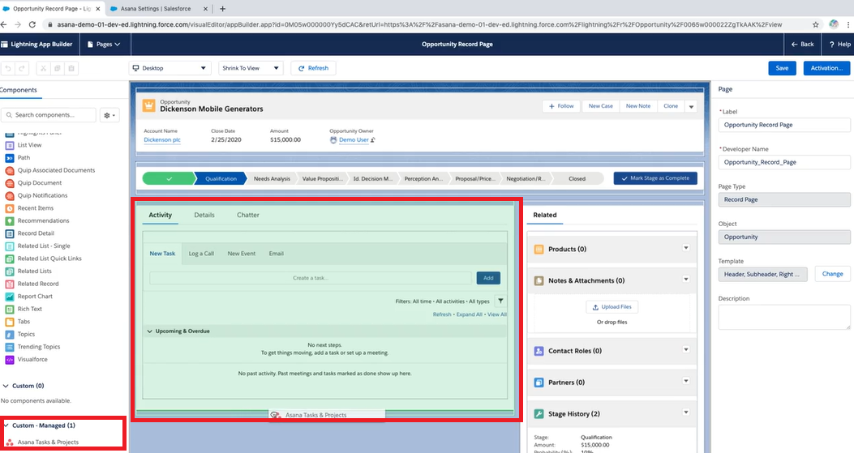This screenshot has height=453, width=854.
Task: Open the Contact Roles (0) dropdown arrow
Action: (x=686, y=349)
